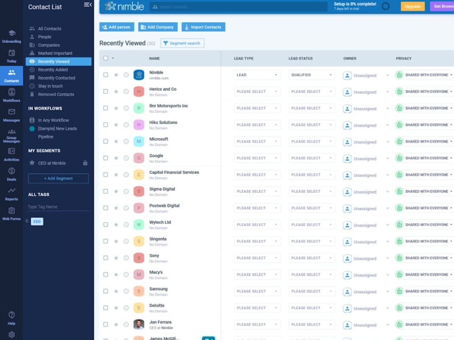454x340 pixels.
Task: Open Onboarding in the left navigation rail
Action: tap(12, 36)
